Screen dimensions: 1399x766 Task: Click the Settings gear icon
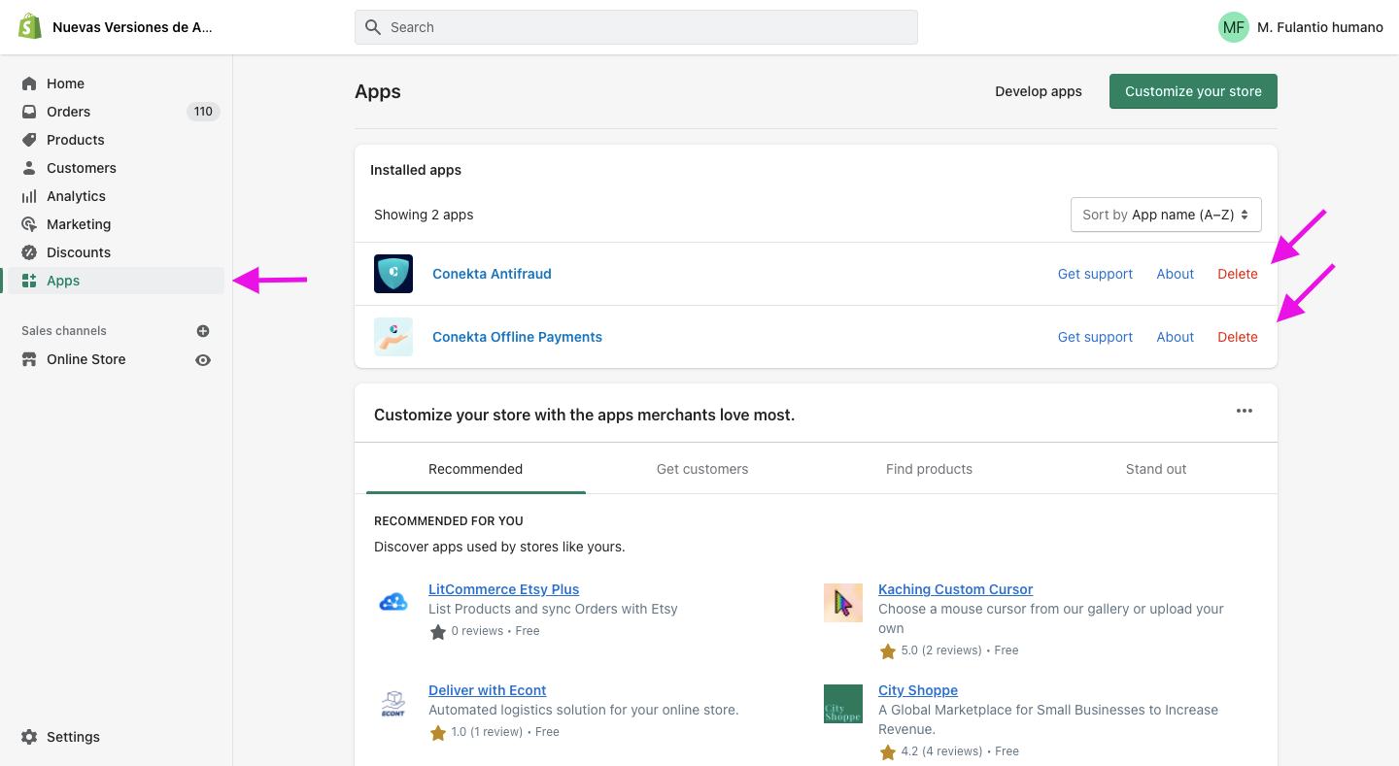click(x=29, y=737)
